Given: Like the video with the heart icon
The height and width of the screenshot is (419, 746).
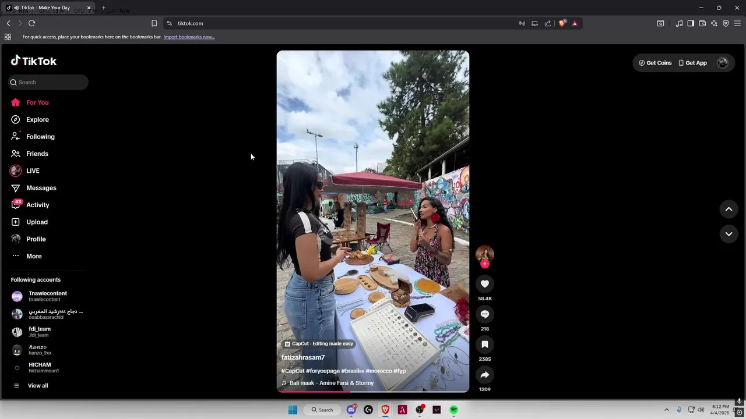Looking at the screenshot, I should click(484, 283).
